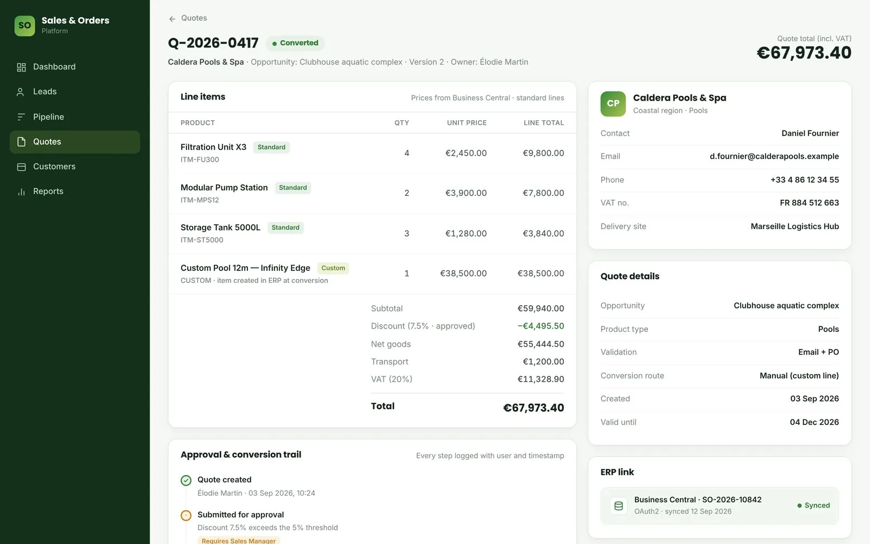This screenshot has height=544, width=870.
Task: Select Customers in the sidebar
Action: coord(75,167)
